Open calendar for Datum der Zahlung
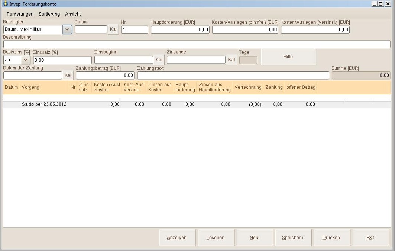Image resolution: width=395 pixels, height=251 pixels. point(68,75)
